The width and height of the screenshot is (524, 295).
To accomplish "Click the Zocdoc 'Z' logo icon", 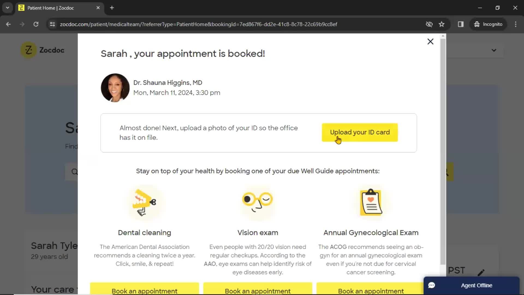I will click(28, 50).
